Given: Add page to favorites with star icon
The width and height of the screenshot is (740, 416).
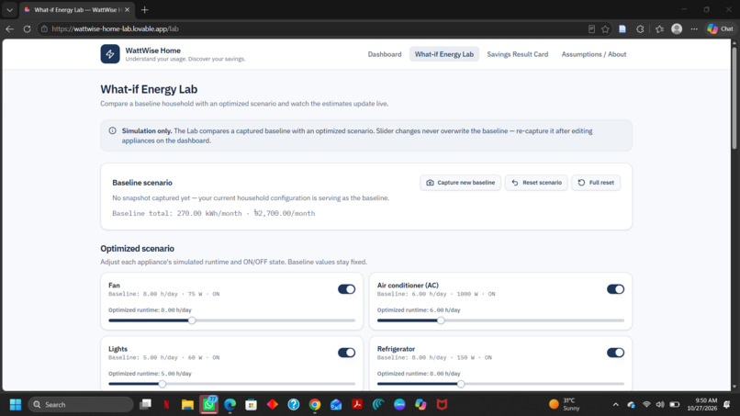Looking at the screenshot, I should (606, 28).
